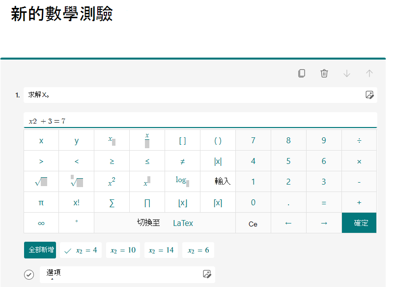The width and height of the screenshot is (395, 287).
Task: Clear the entry with Ce
Action: coord(253,223)
